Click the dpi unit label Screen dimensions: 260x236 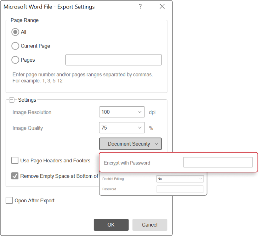coord(152,112)
